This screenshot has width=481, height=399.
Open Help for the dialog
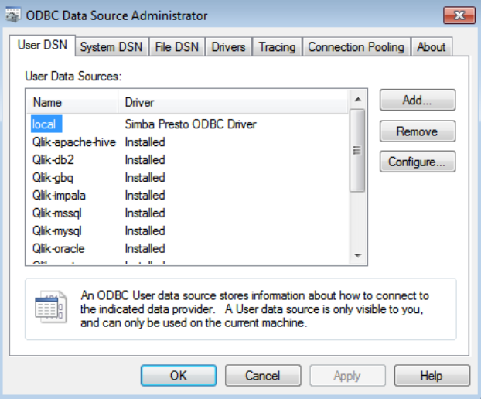click(x=432, y=375)
